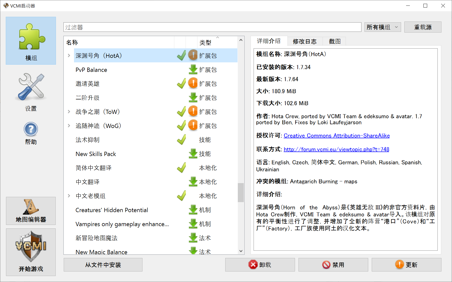Click the download arrow icon for New Magic Balance

point(193,250)
